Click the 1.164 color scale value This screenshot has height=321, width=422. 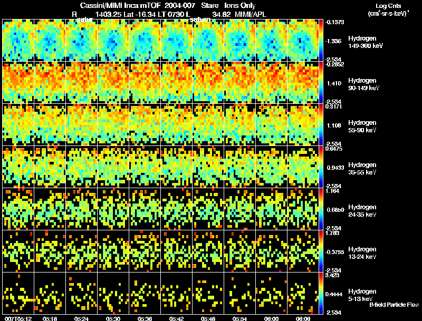click(333, 191)
